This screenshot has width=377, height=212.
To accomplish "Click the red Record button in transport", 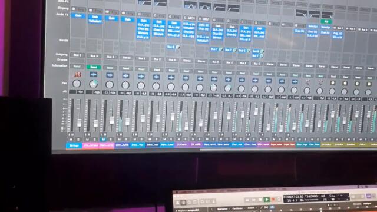I will [273, 199].
